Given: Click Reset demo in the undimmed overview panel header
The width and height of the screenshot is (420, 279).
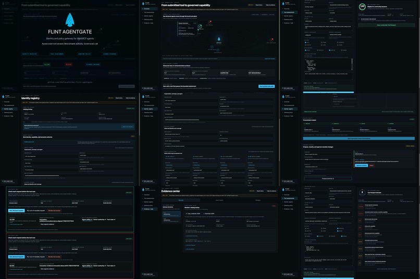Looking at the screenshot, I should [x=259, y=5].
